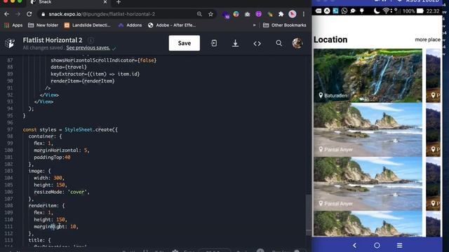Expand the hidden bookmarks chevron
This screenshot has height=252, width=449.
(254, 25)
